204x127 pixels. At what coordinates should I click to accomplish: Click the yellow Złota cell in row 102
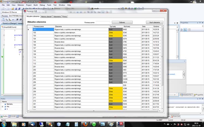tap(116, 33)
